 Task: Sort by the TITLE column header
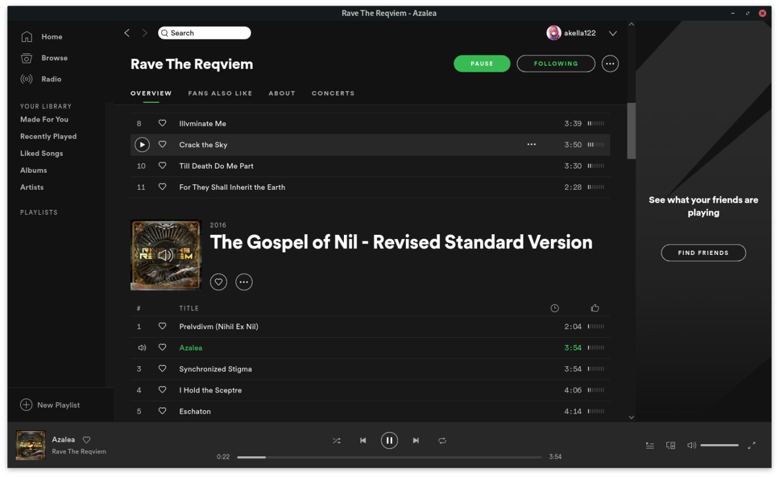point(189,308)
